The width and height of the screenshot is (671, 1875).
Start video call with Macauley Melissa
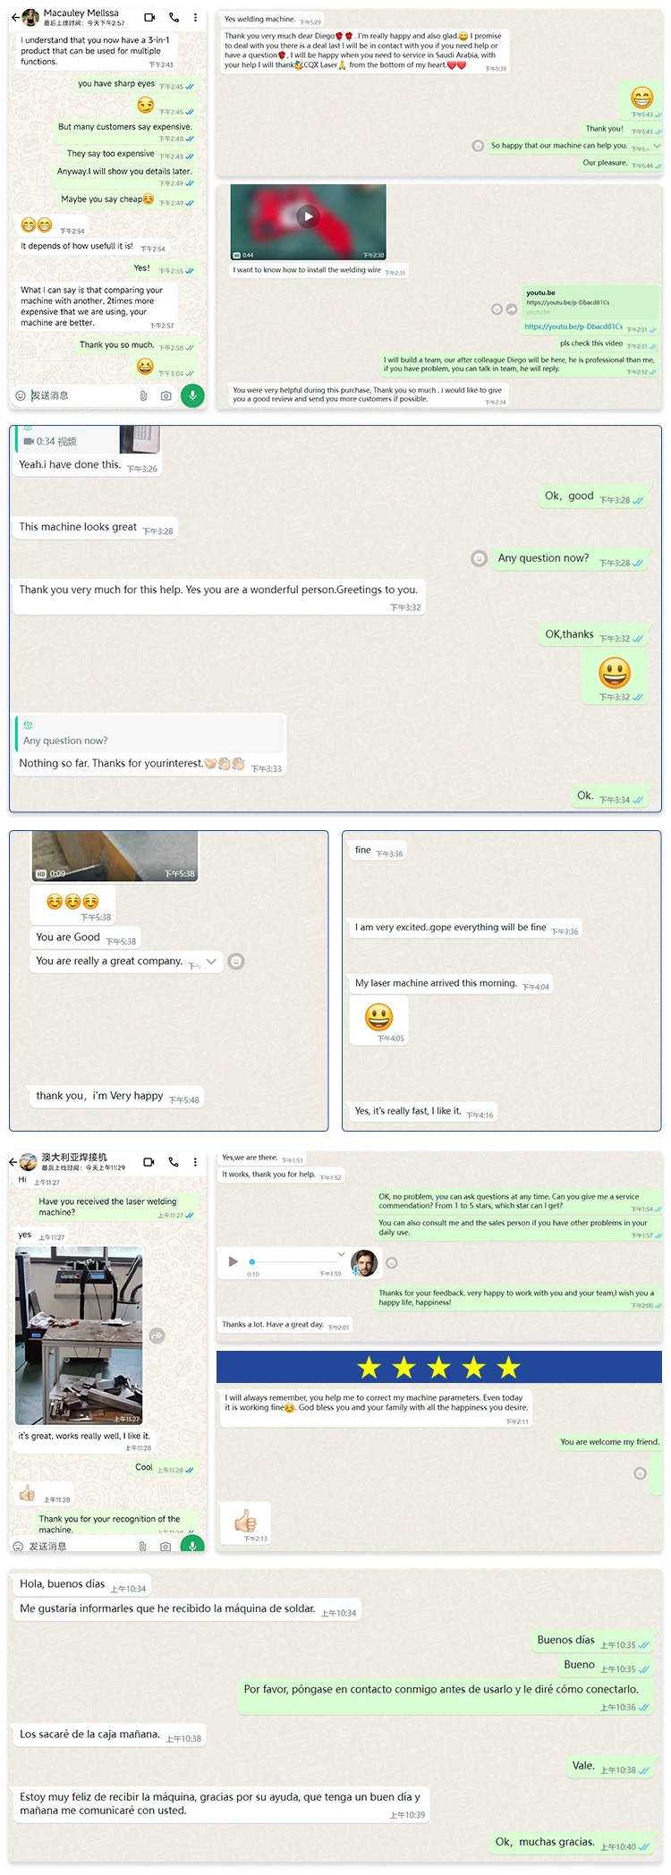pyautogui.click(x=149, y=17)
